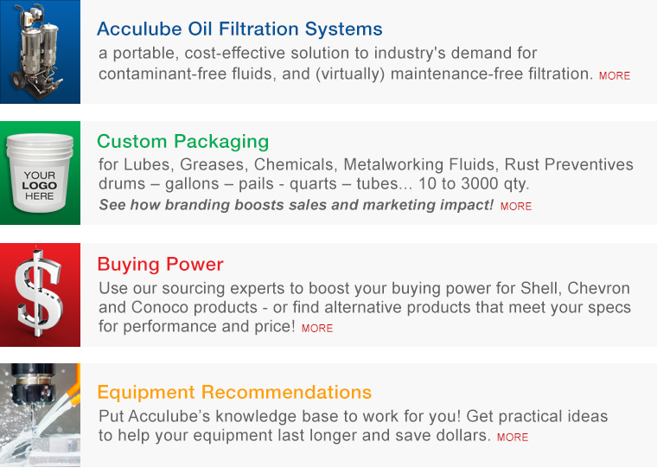
Task: Click 'for Lubes, Greases, Chemicals' text line
Action: click(x=366, y=164)
